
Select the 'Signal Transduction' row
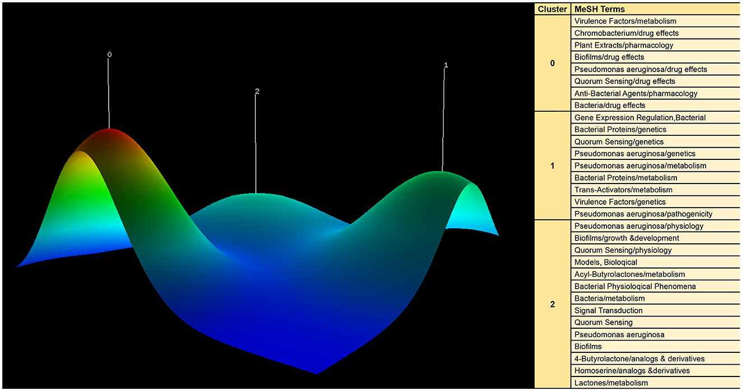[x=655, y=310]
